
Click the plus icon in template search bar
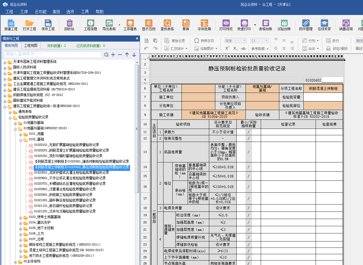113,55
